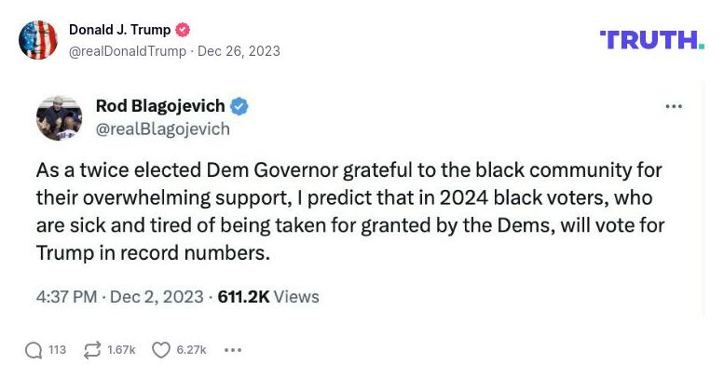This screenshot has width=724, height=378.
Task: Click the reply speech bubble icon
Action: point(34,350)
